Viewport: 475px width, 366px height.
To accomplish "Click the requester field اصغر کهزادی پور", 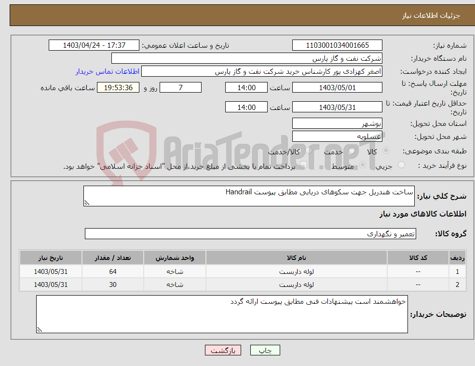I will 262,71.
